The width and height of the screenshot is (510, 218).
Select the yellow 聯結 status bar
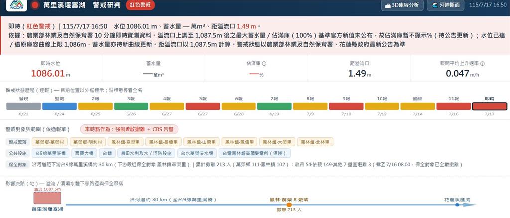point(418,106)
